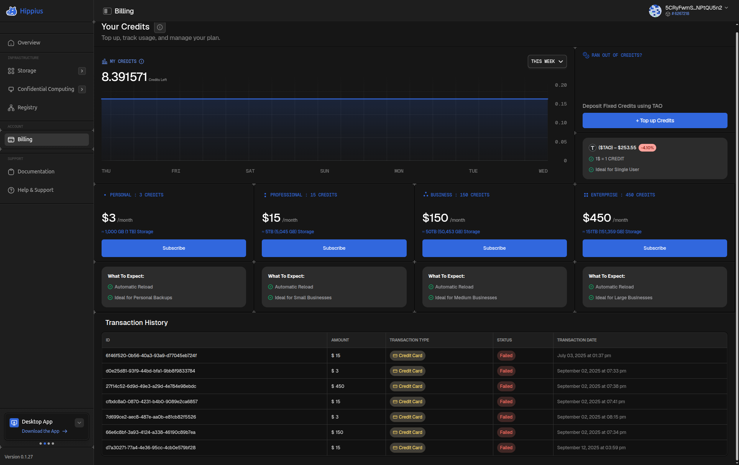Click the account avatar image
The width and height of the screenshot is (739, 465).
(655, 11)
